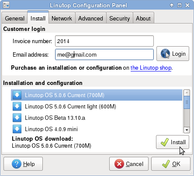Focus the Email address field
Screen dimensions: 194x176
(x=104, y=54)
